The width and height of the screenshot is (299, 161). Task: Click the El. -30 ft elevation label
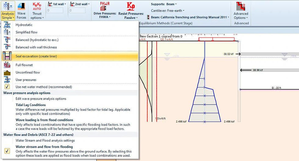click(x=276, y=88)
